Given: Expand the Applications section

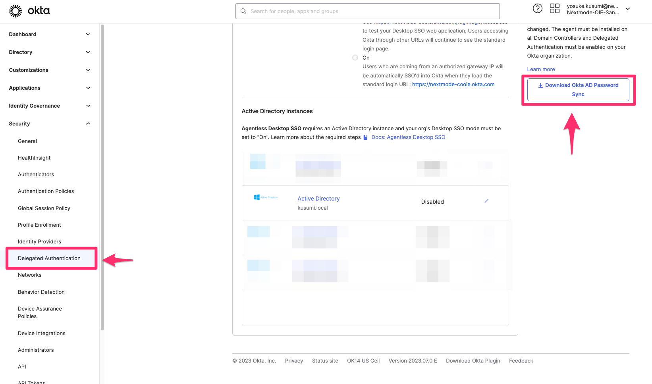Looking at the screenshot, I should pos(88,88).
